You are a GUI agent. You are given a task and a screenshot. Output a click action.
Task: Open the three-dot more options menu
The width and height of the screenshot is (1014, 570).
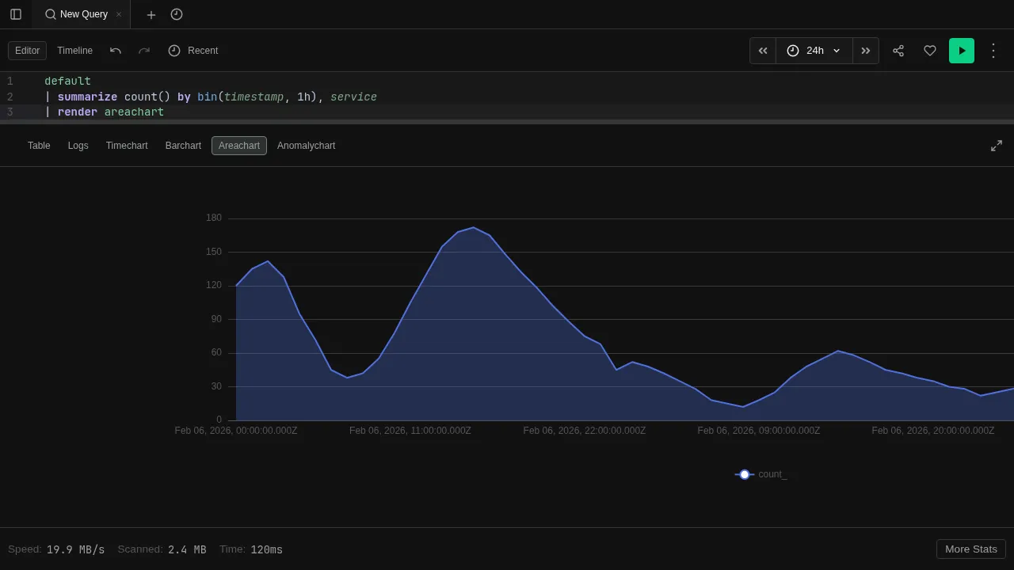[993, 51]
